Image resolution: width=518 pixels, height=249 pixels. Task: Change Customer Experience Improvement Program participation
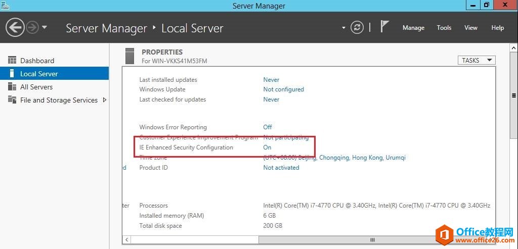(x=286, y=137)
